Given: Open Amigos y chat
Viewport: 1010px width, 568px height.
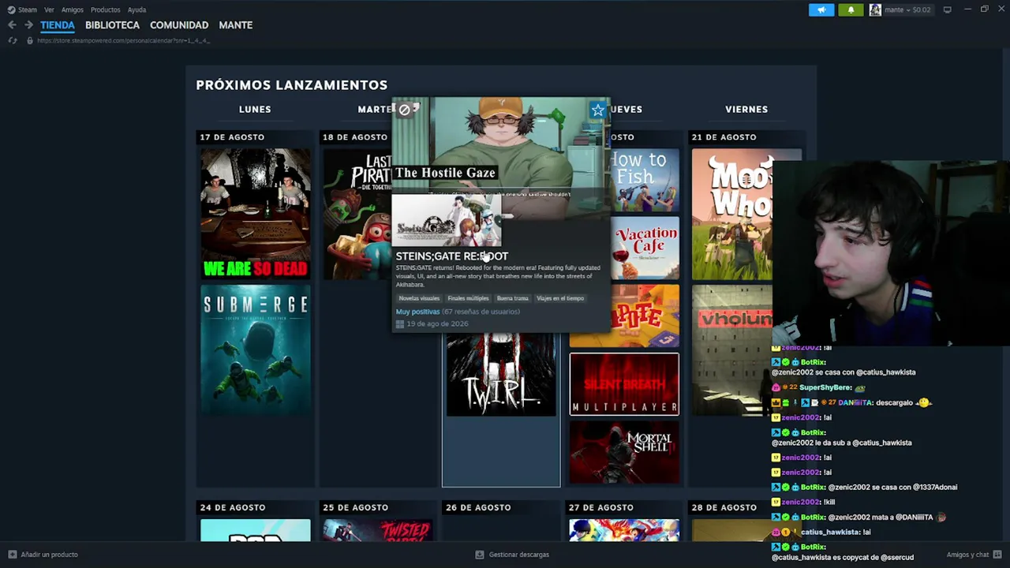Looking at the screenshot, I should (x=967, y=555).
